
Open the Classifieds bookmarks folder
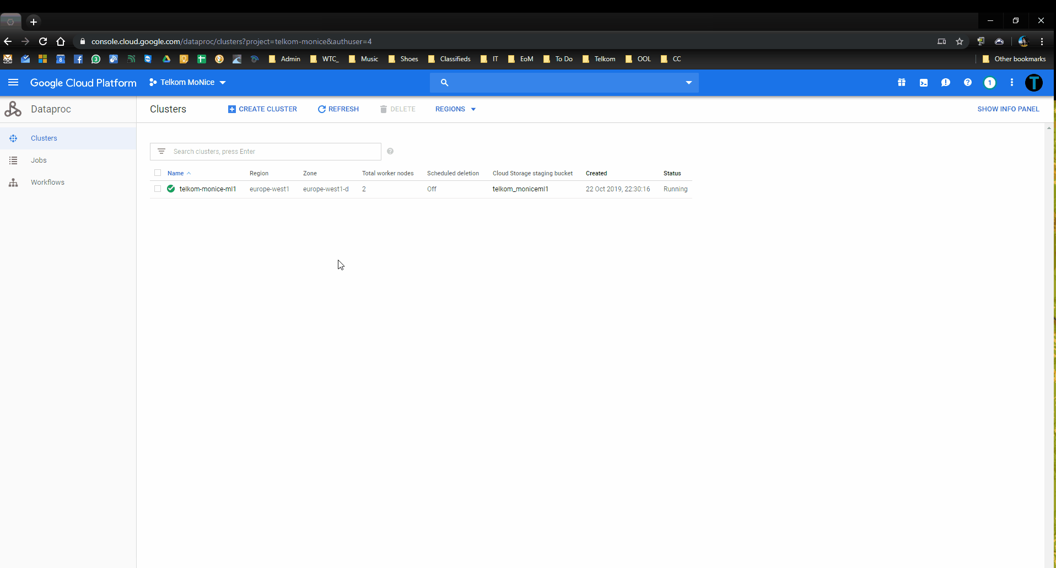pyautogui.click(x=449, y=59)
